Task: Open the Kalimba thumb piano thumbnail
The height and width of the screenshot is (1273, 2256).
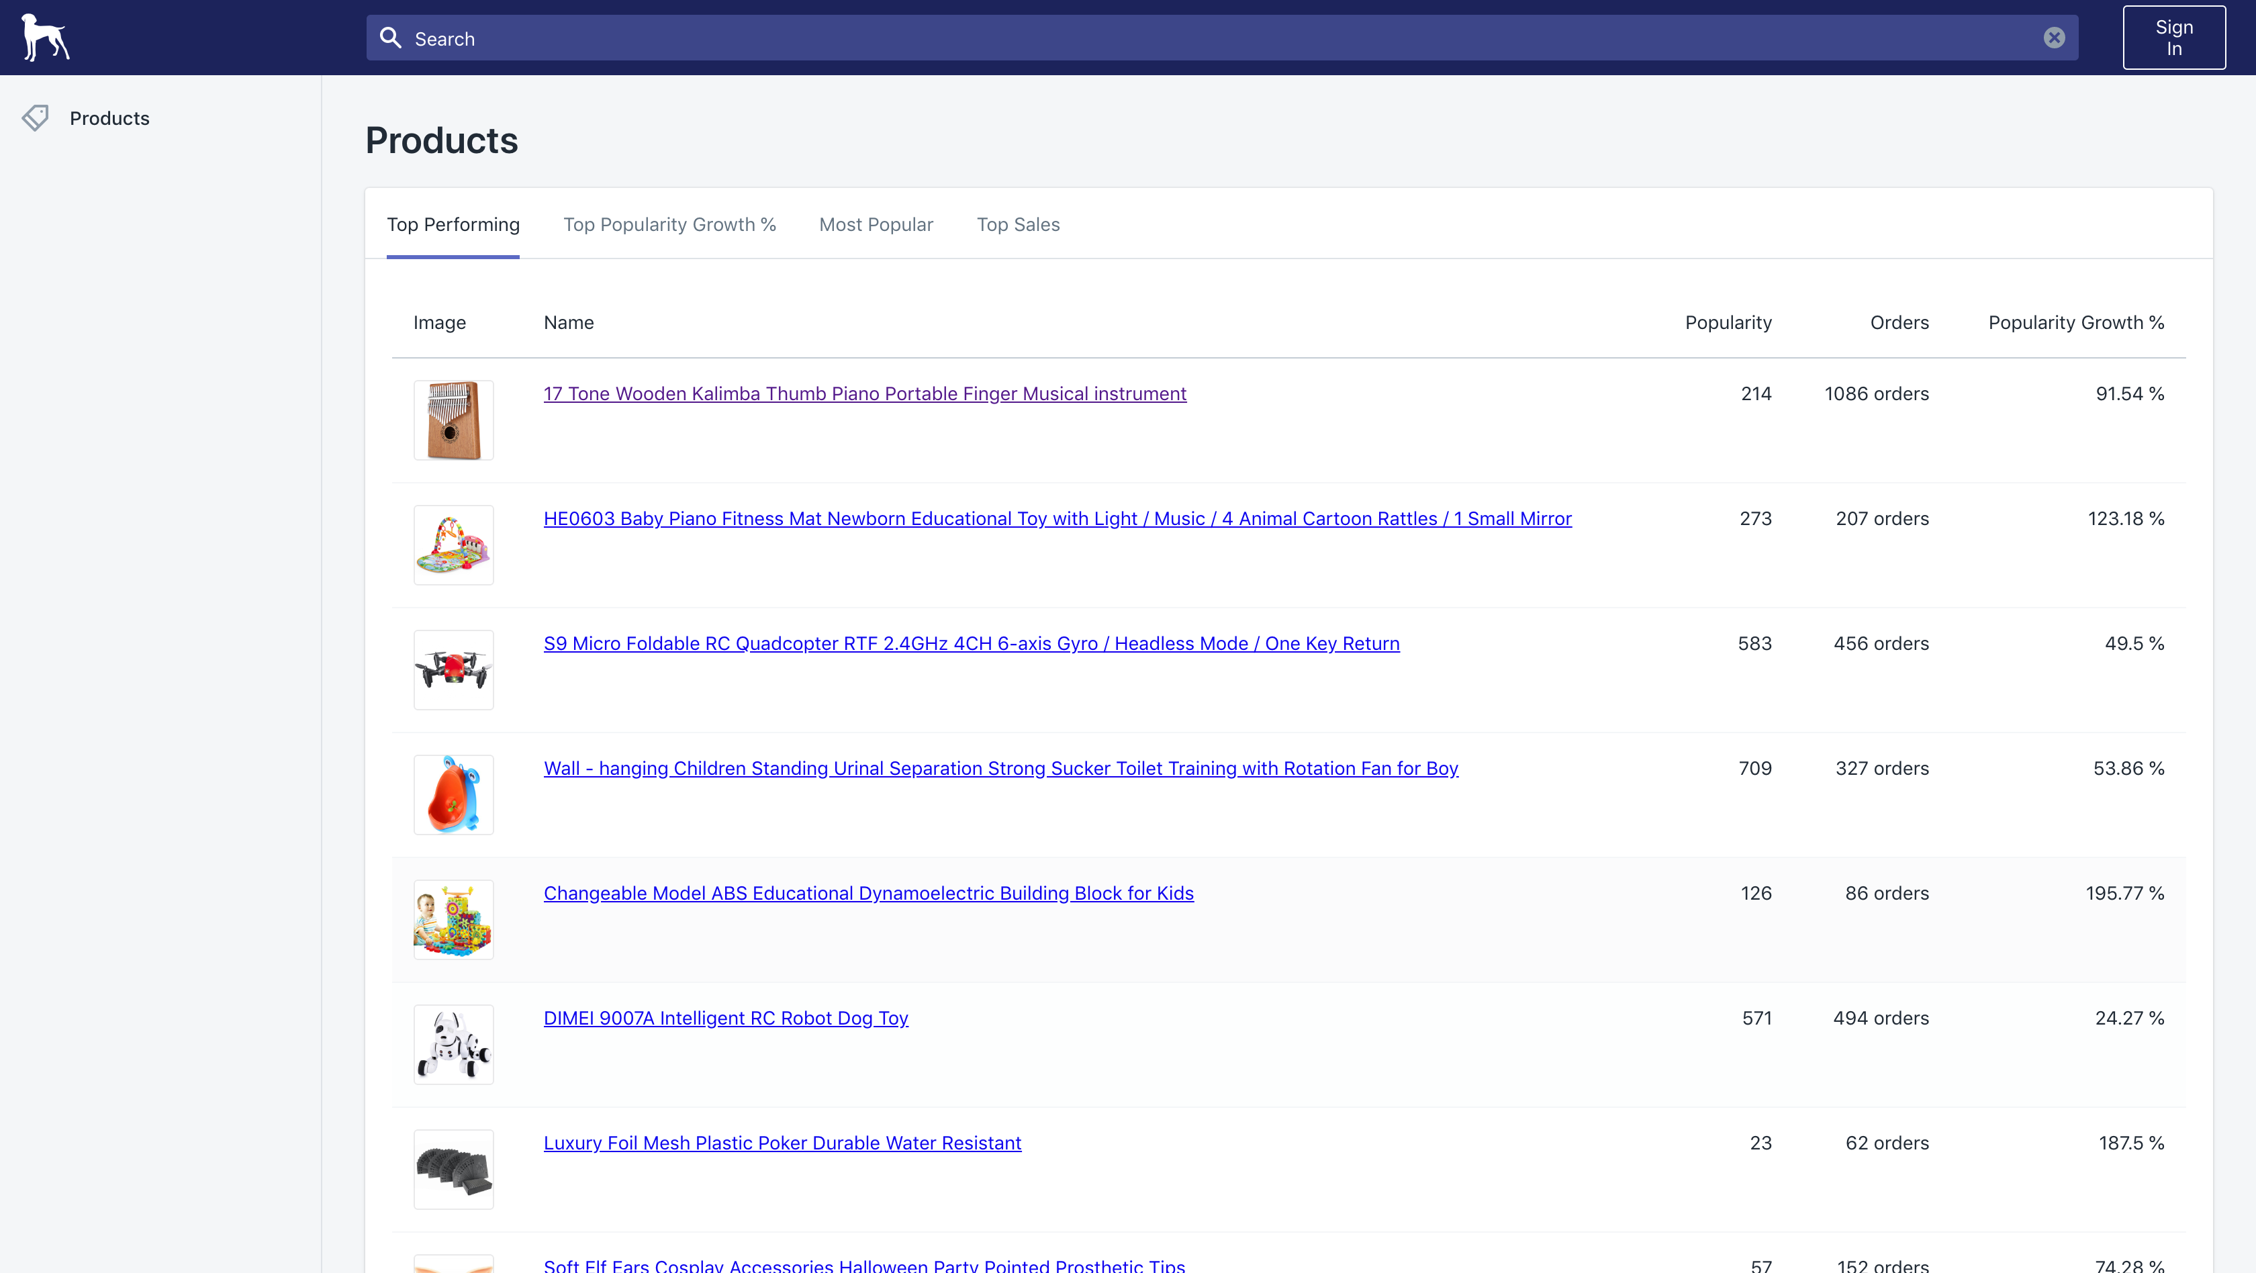Action: [453, 420]
